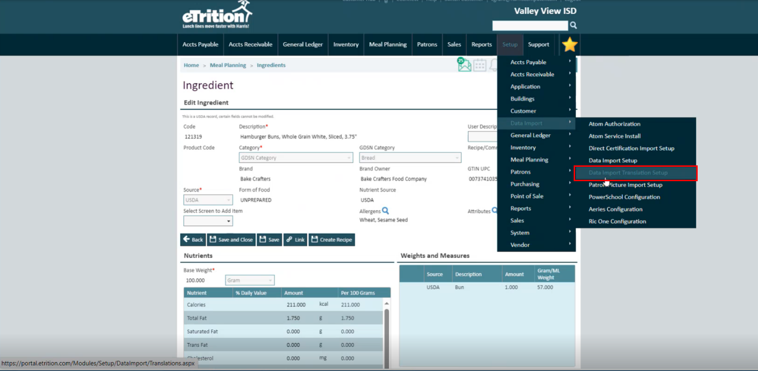Click the Link button
Image resolution: width=758 pixels, height=371 pixels.
click(295, 240)
